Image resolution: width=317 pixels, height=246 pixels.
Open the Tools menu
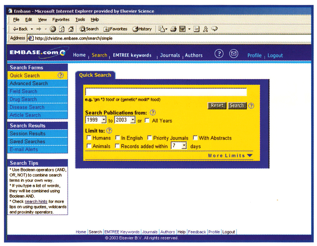point(80,20)
